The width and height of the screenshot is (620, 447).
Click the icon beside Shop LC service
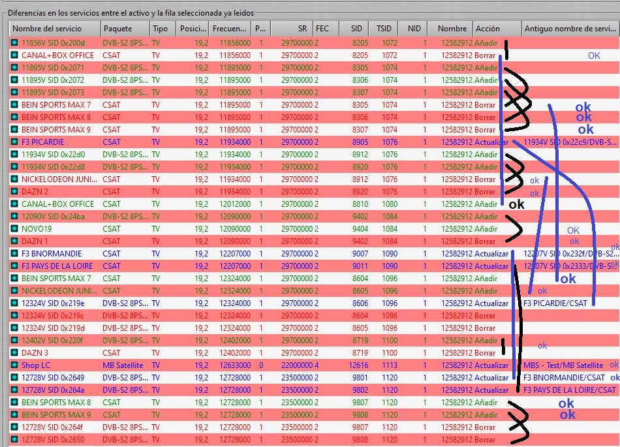tap(14, 365)
